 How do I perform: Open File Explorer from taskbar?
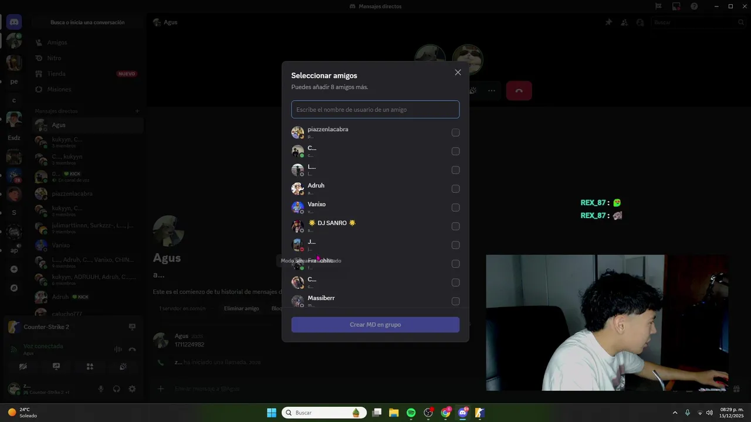pyautogui.click(x=394, y=413)
